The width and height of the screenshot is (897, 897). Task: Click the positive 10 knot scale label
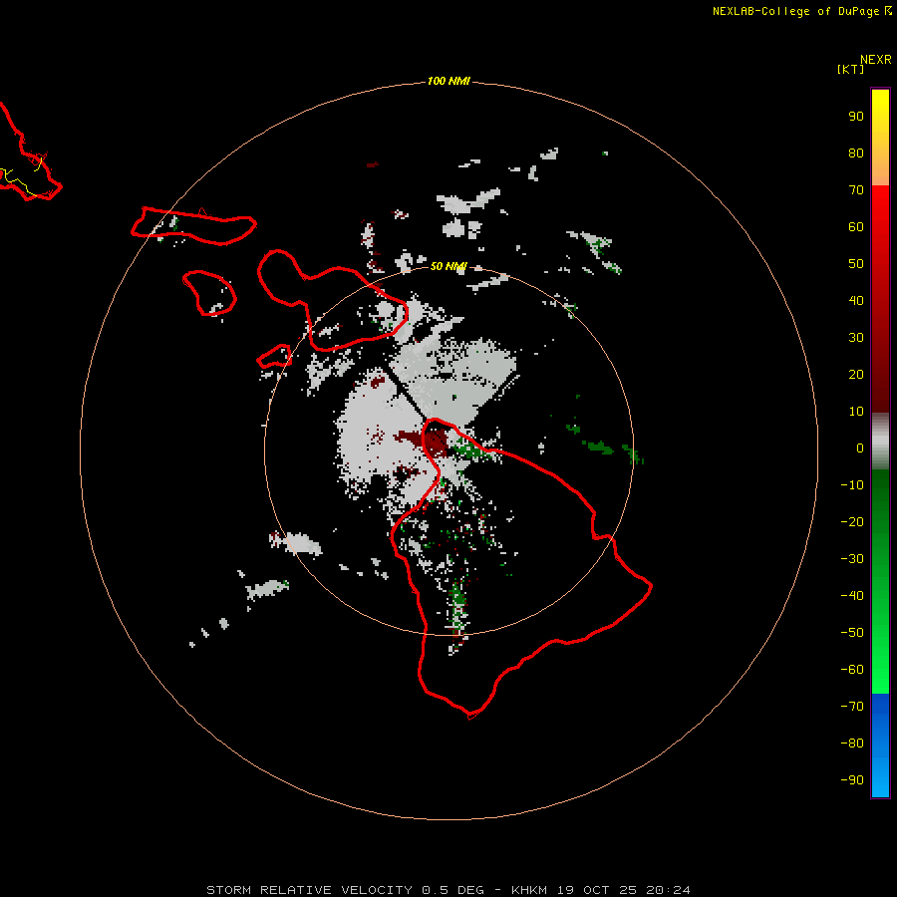coord(856,412)
